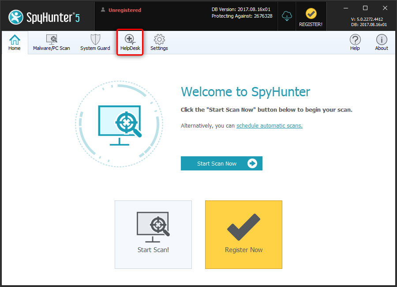Open the schedule automatic scans link
The image size is (397, 287).
270,126
